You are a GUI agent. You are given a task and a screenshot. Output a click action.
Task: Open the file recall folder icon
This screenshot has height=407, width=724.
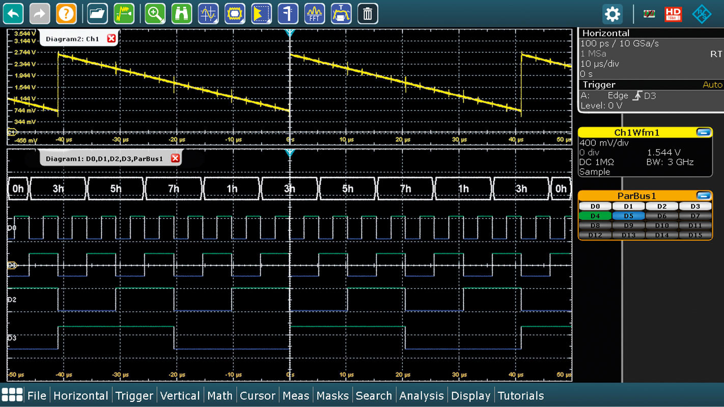click(x=97, y=14)
